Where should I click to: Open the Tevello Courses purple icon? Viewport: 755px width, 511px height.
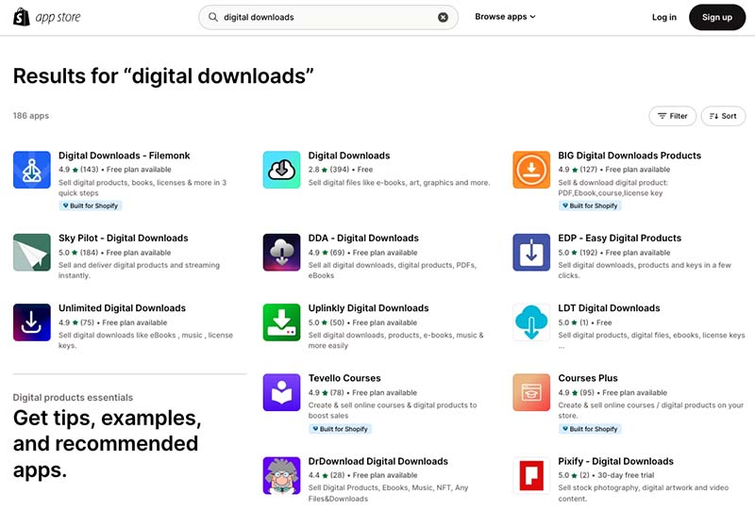click(x=281, y=392)
